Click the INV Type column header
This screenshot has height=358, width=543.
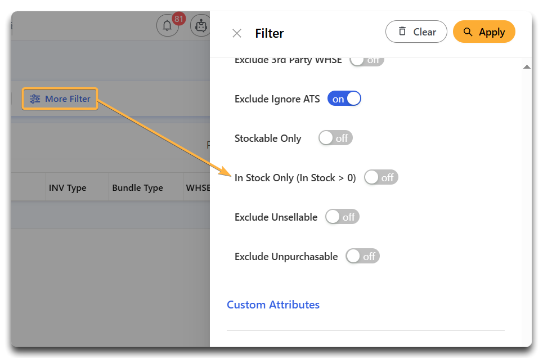pyautogui.click(x=68, y=187)
